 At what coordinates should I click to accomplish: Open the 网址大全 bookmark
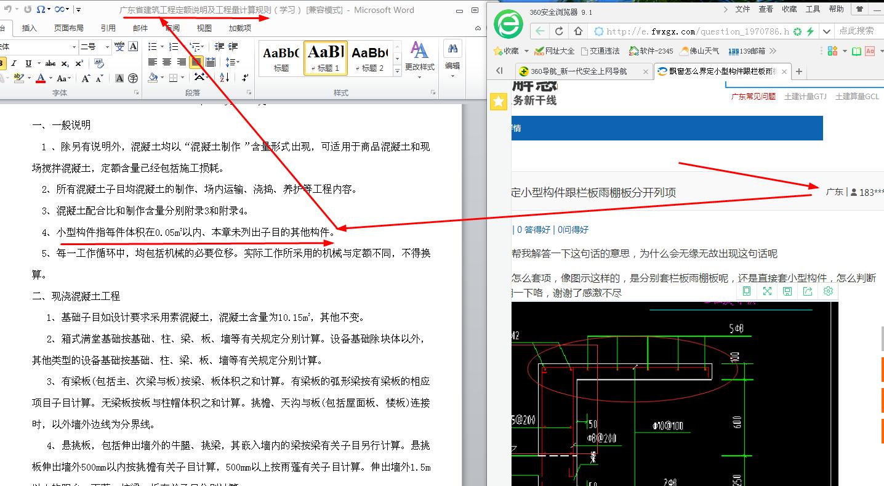(x=554, y=51)
